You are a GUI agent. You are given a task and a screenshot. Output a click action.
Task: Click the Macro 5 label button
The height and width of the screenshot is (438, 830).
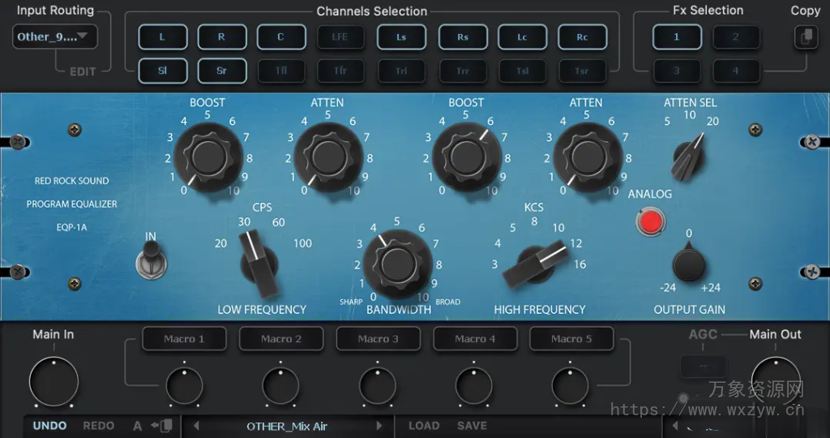click(x=571, y=339)
